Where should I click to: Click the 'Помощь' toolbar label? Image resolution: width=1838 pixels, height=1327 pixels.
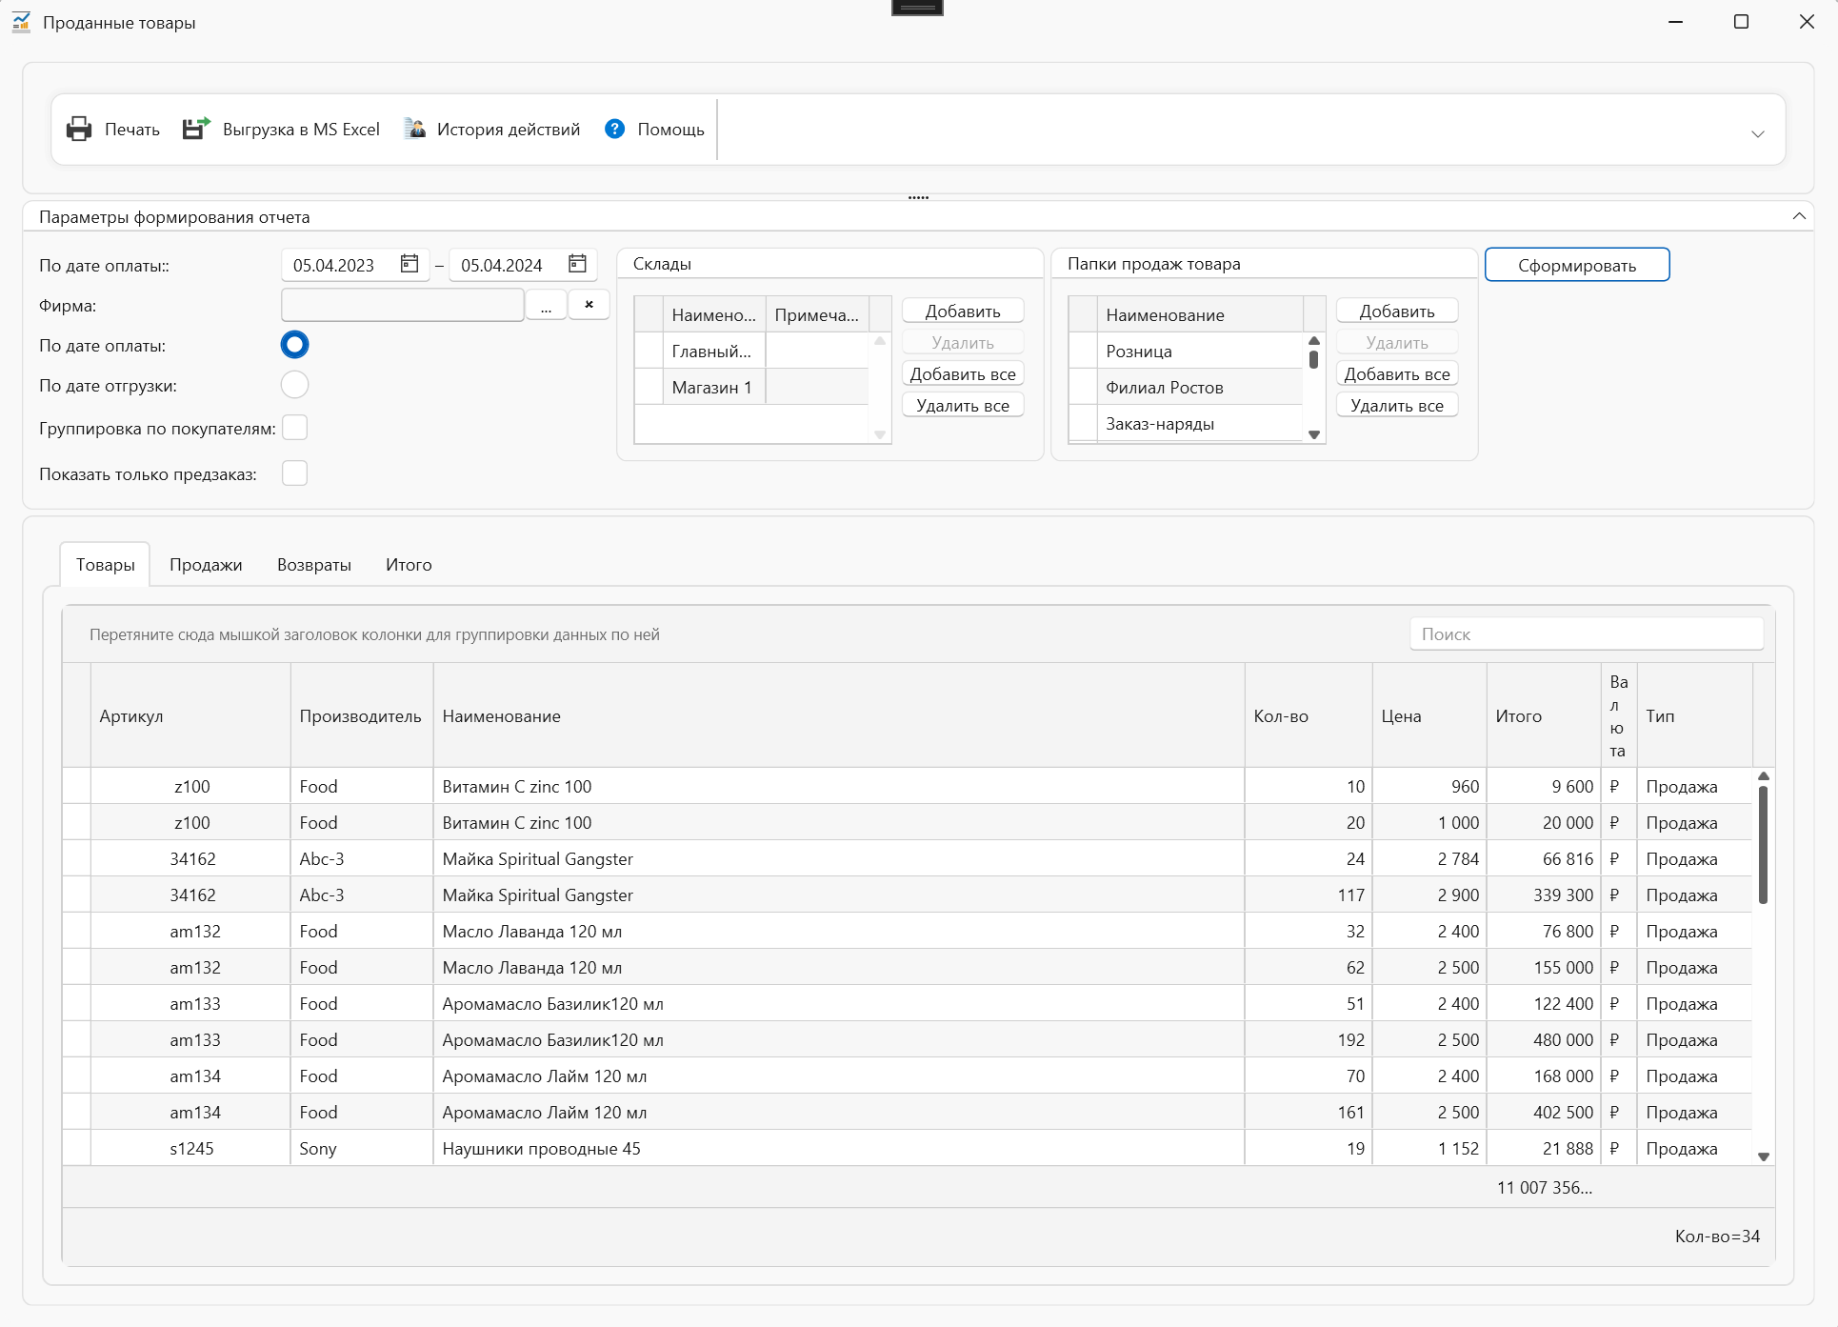pyautogui.click(x=670, y=129)
